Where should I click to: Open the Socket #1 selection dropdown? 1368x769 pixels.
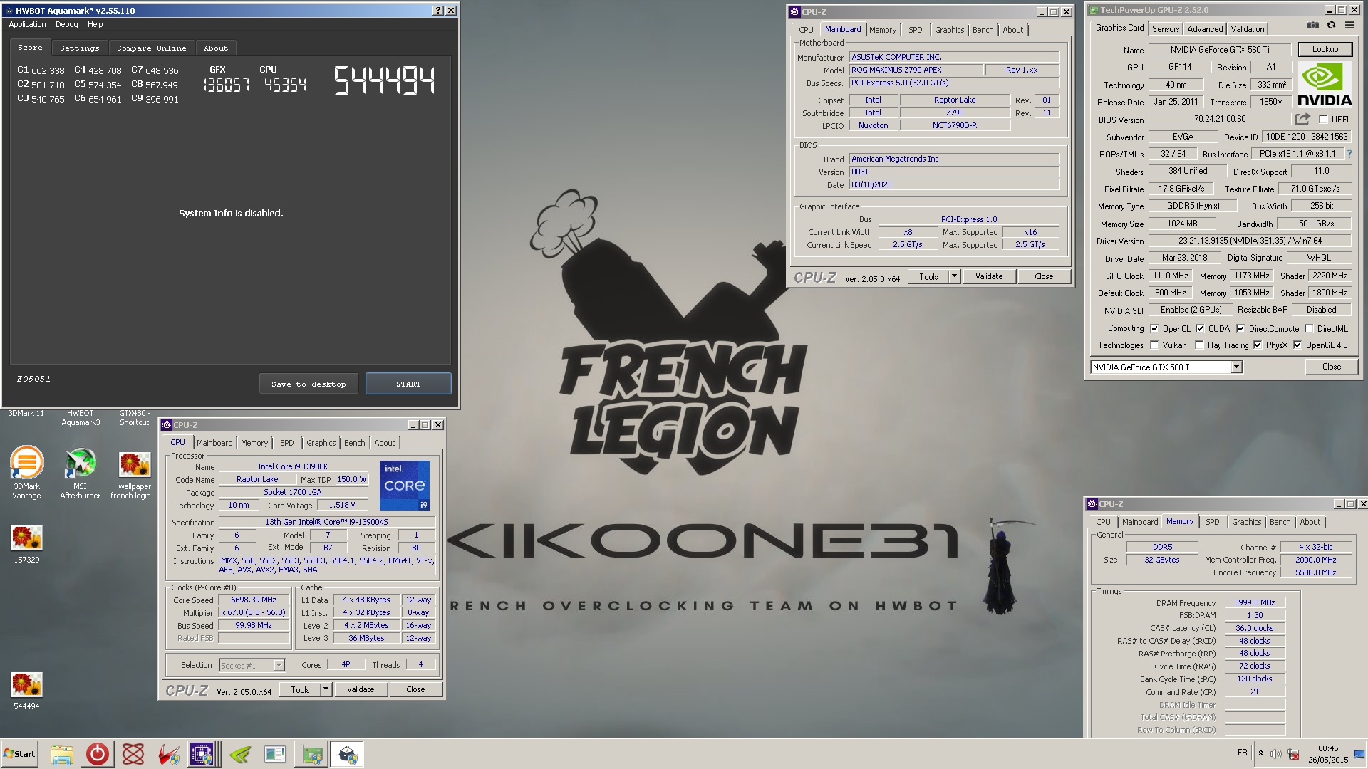click(279, 666)
